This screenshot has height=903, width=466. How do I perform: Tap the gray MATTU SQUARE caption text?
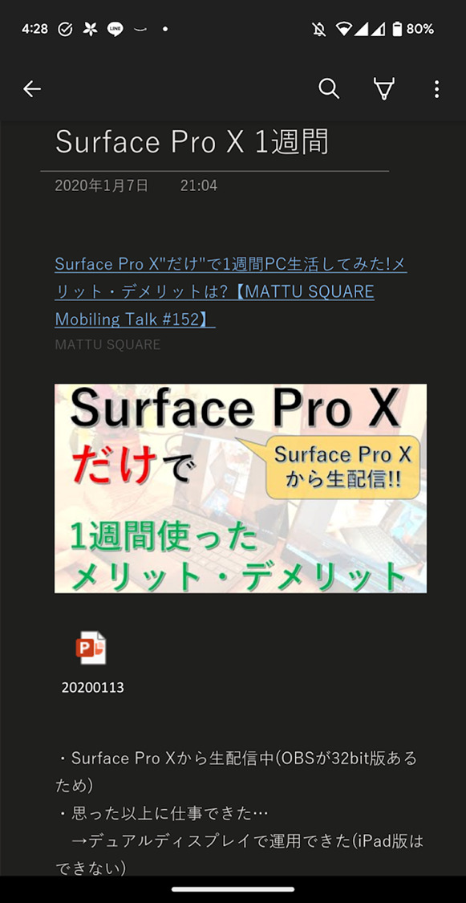pyautogui.click(x=107, y=345)
